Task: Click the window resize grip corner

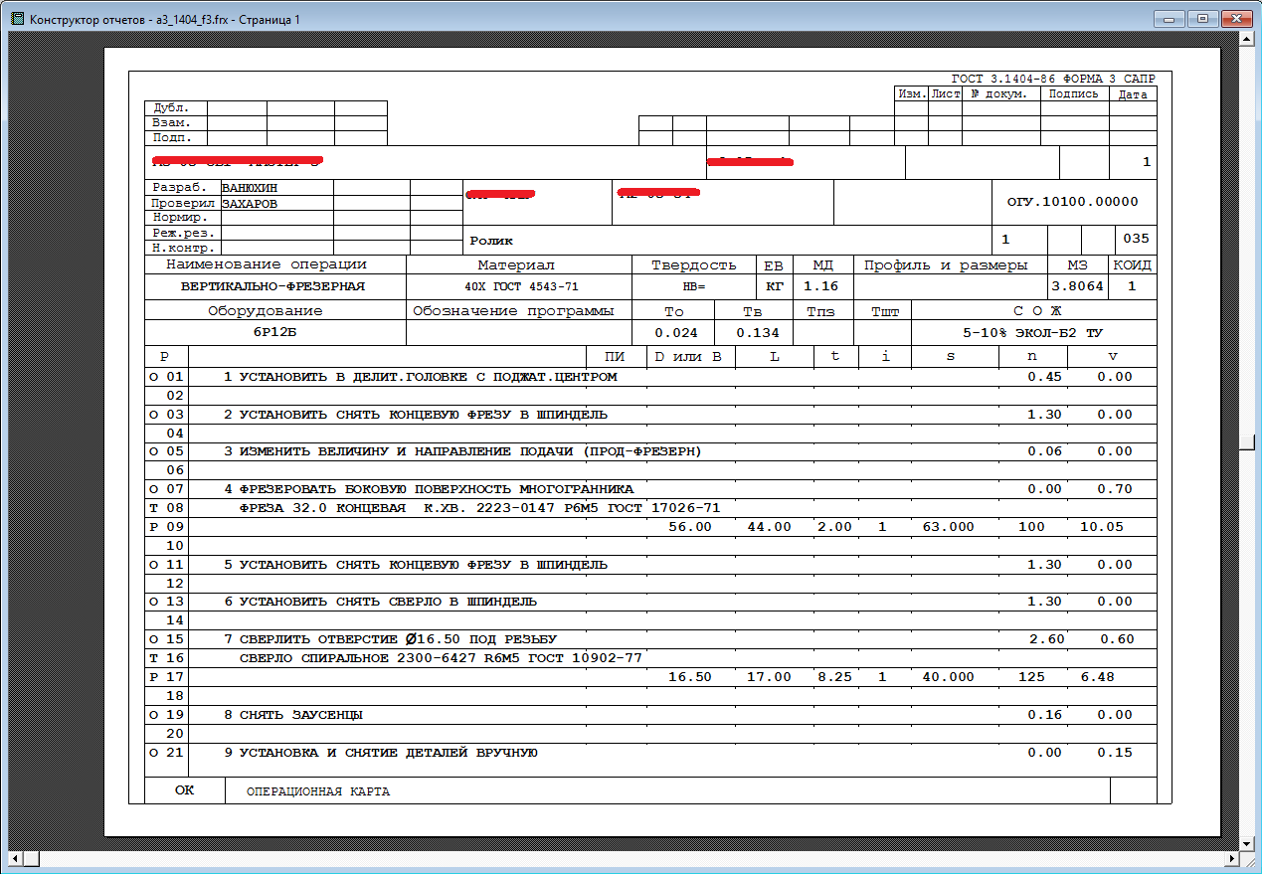Action: coord(1250,860)
